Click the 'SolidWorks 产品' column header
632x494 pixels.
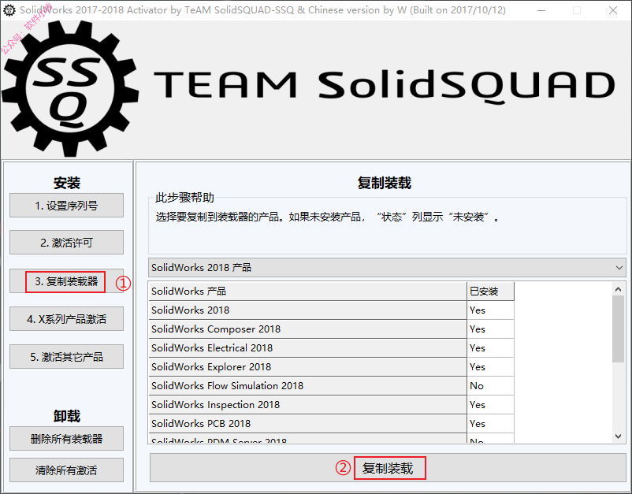tap(307, 292)
